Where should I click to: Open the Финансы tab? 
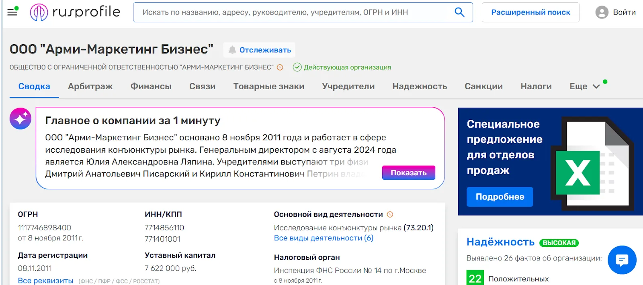151,86
